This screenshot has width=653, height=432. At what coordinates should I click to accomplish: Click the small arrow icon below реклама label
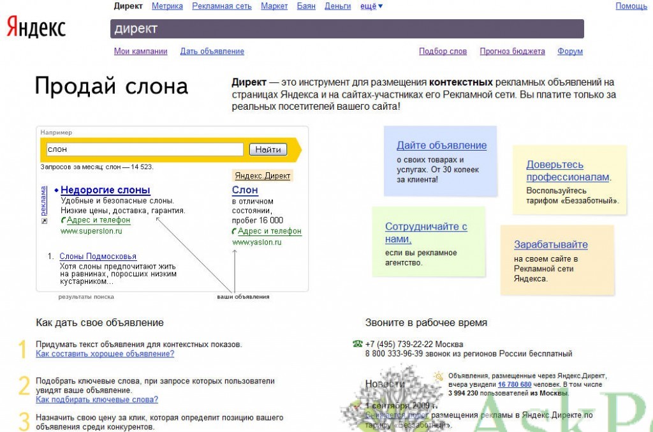(44, 221)
